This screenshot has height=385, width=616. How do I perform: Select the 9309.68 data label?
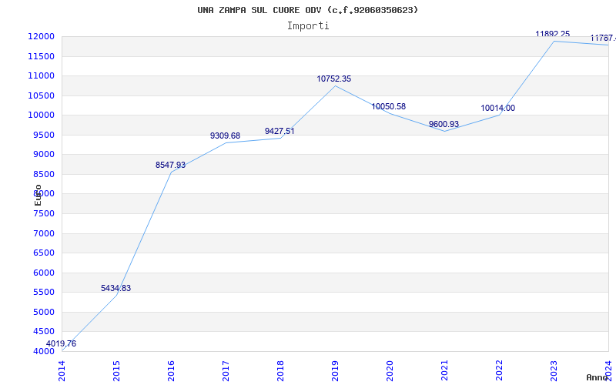(225, 136)
